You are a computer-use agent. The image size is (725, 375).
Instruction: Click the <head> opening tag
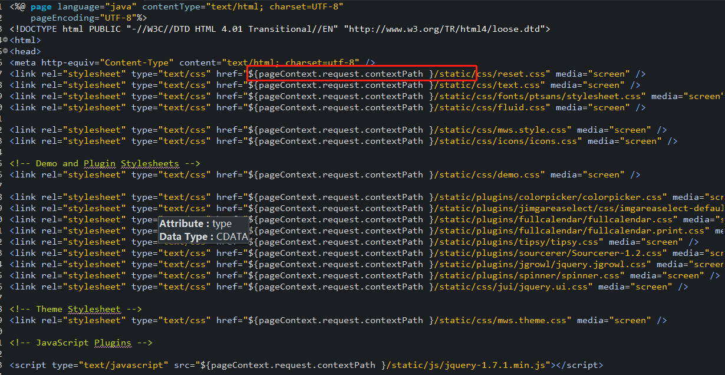point(25,51)
